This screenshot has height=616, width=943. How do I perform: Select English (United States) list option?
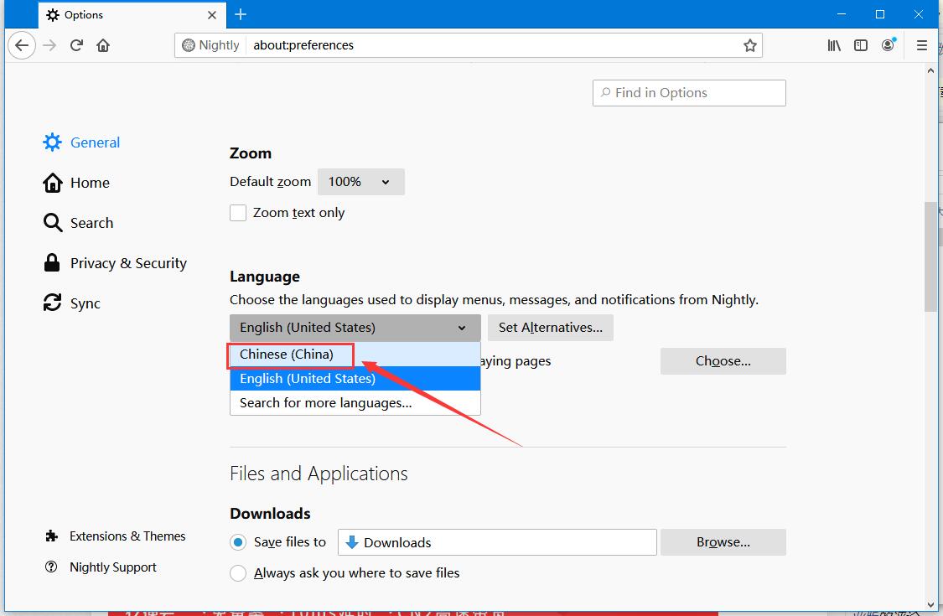point(355,378)
